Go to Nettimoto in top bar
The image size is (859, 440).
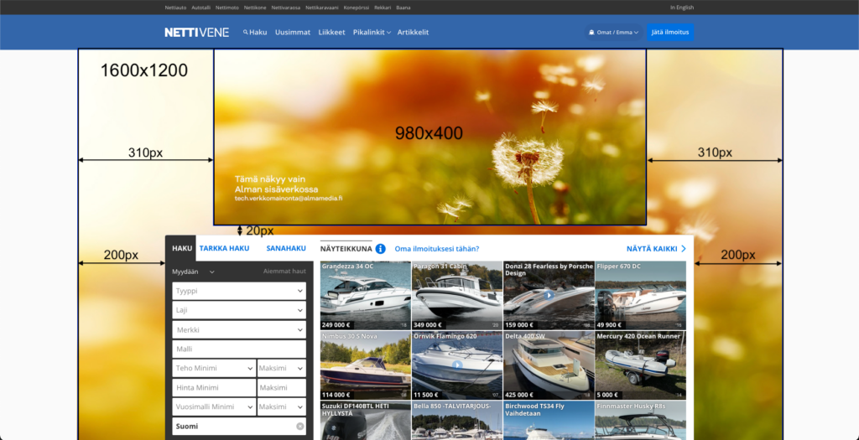coord(227,8)
